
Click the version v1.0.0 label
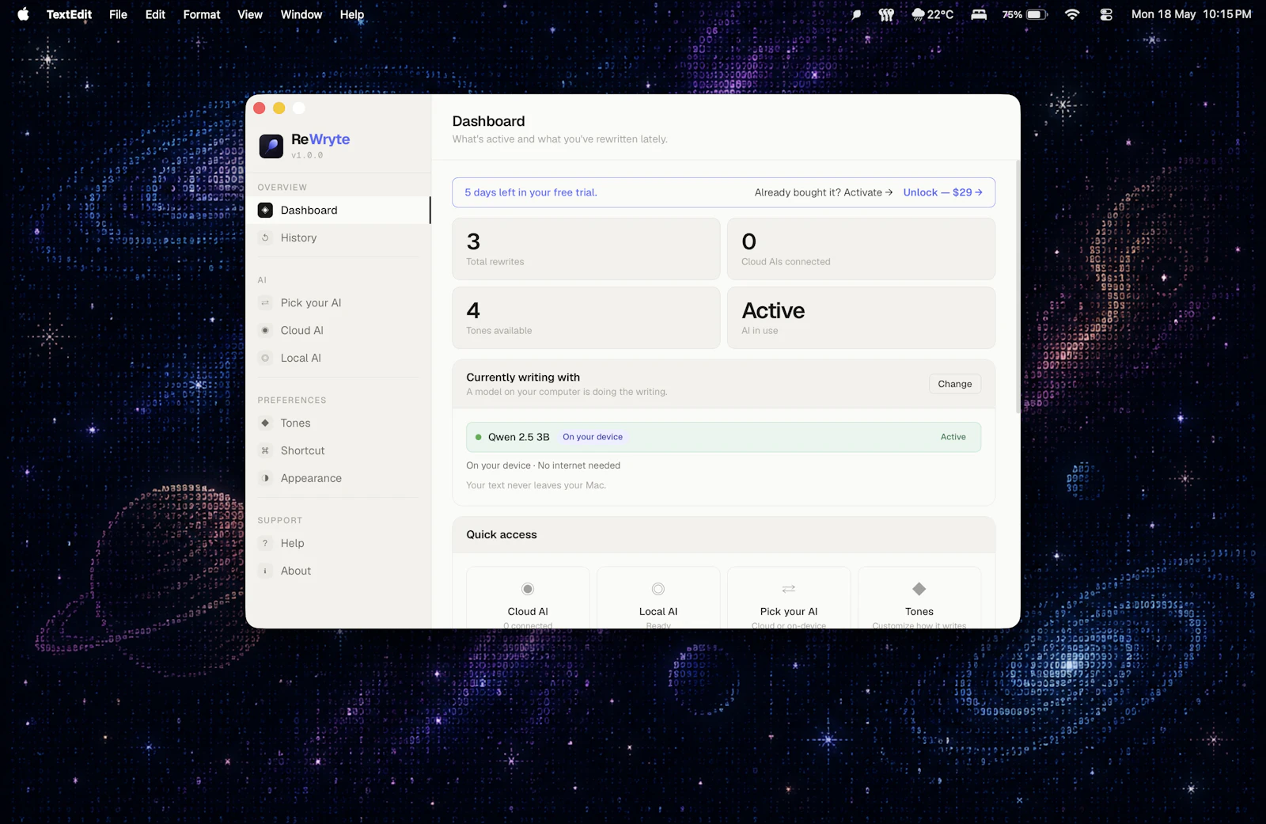click(x=307, y=155)
